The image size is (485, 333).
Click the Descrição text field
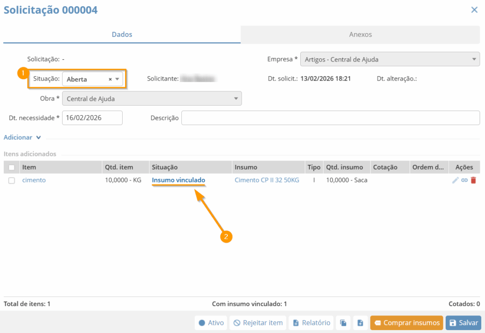(330, 118)
